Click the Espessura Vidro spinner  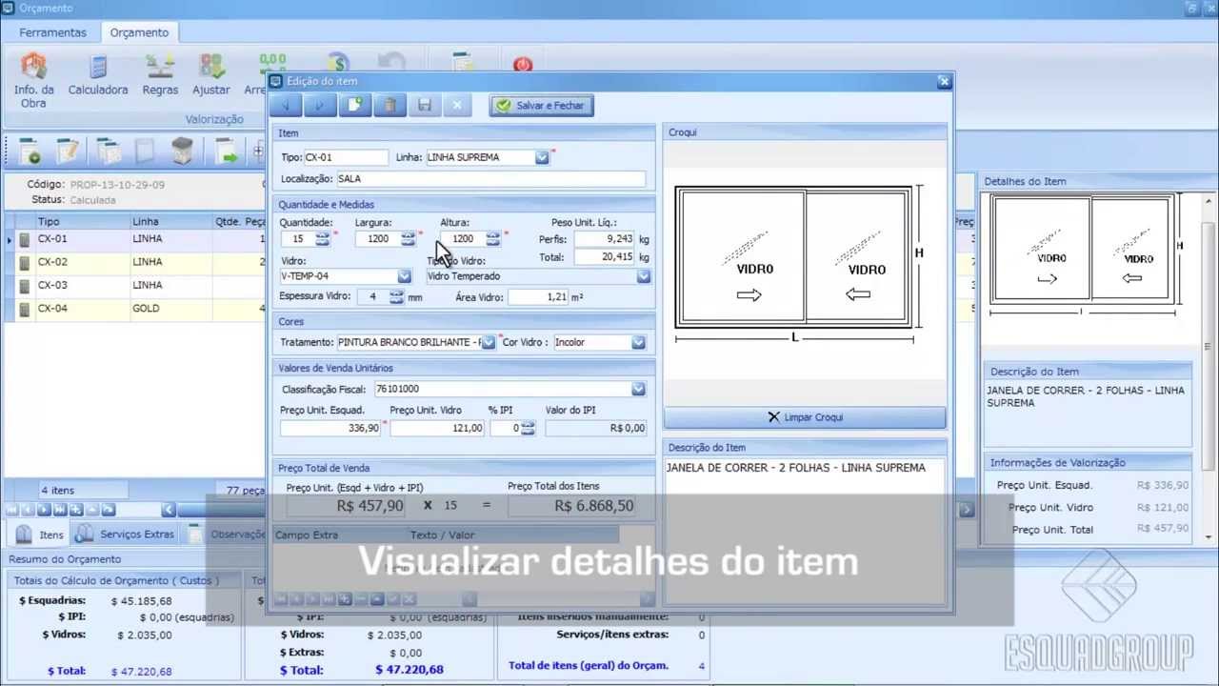(x=396, y=297)
